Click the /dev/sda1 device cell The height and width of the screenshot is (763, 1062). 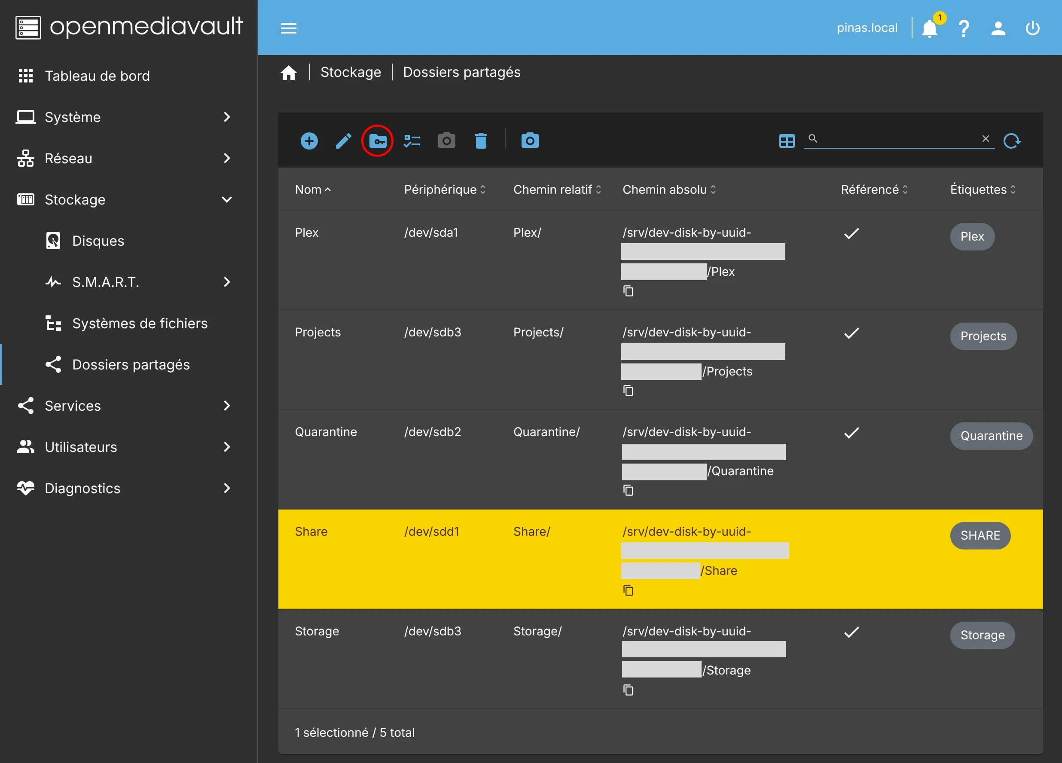tap(431, 232)
